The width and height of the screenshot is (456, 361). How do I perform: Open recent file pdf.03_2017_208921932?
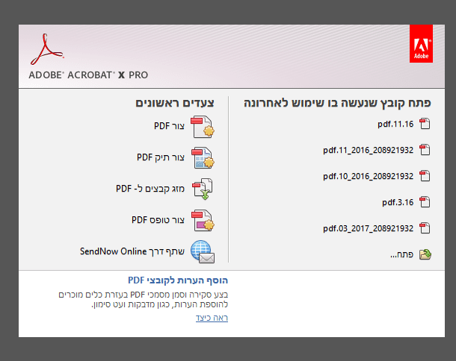[x=368, y=228]
